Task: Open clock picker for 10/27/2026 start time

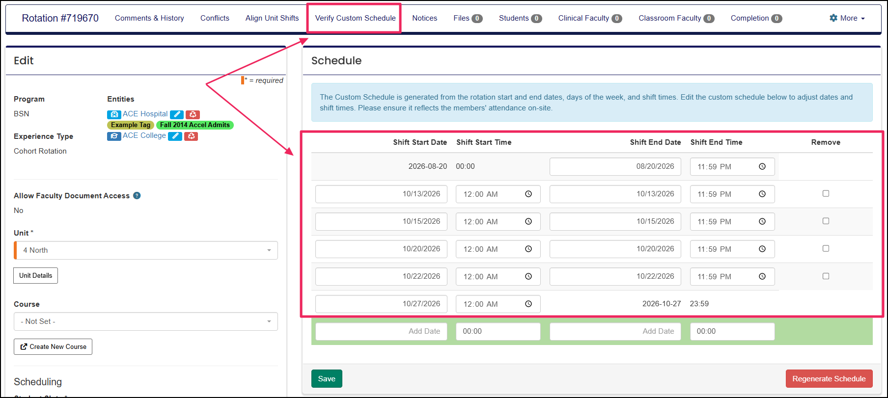Action: (x=528, y=304)
